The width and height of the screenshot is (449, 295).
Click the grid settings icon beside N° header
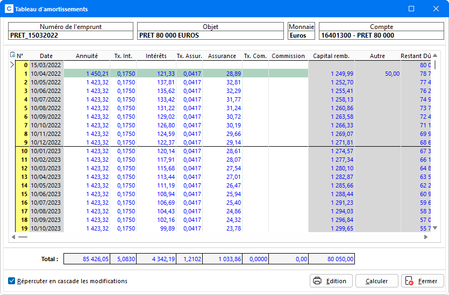pos(13,55)
